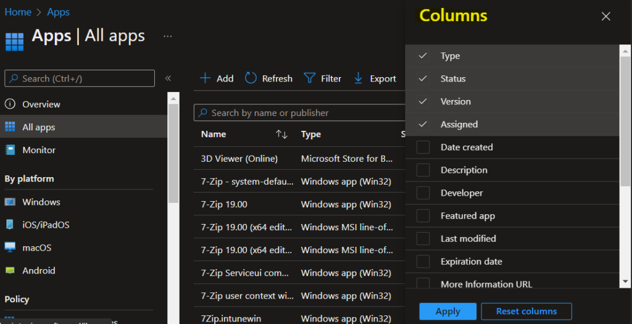Open 7Zip.intunewin app
The height and width of the screenshot is (324, 632).
pyautogui.click(x=231, y=318)
